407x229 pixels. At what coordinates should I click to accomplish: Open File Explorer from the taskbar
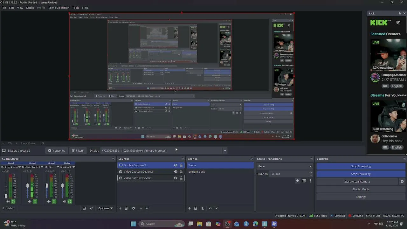(x=199, y=224)
